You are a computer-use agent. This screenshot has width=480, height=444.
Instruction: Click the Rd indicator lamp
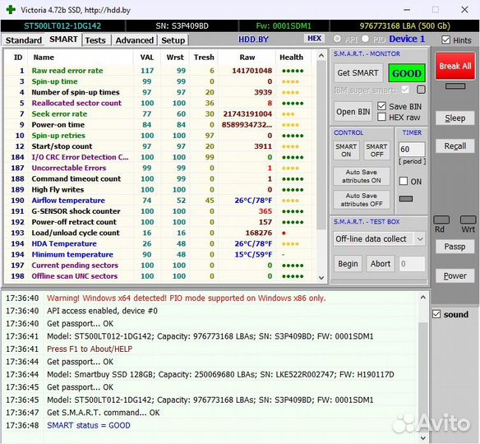click(441, 220)
